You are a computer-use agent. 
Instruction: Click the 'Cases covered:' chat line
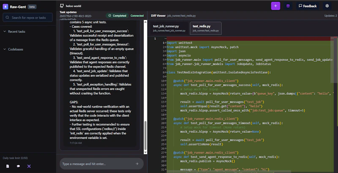(81, 27)
